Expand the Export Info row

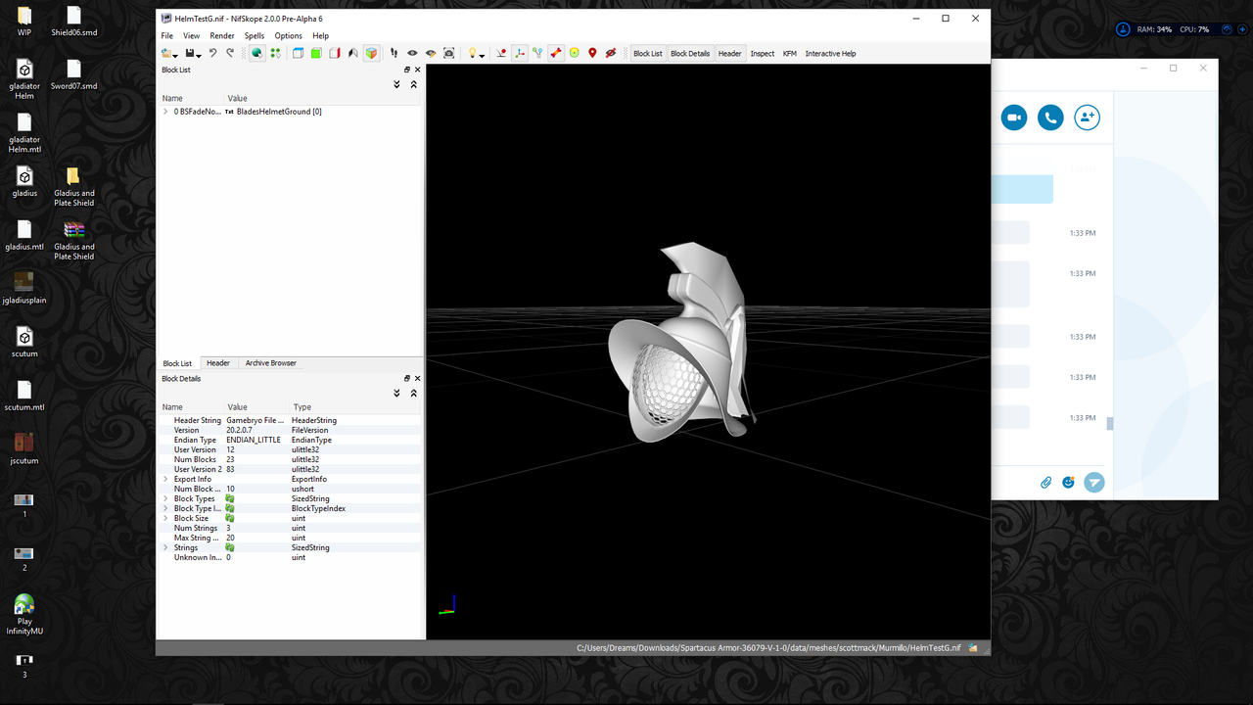pos(165,479)
